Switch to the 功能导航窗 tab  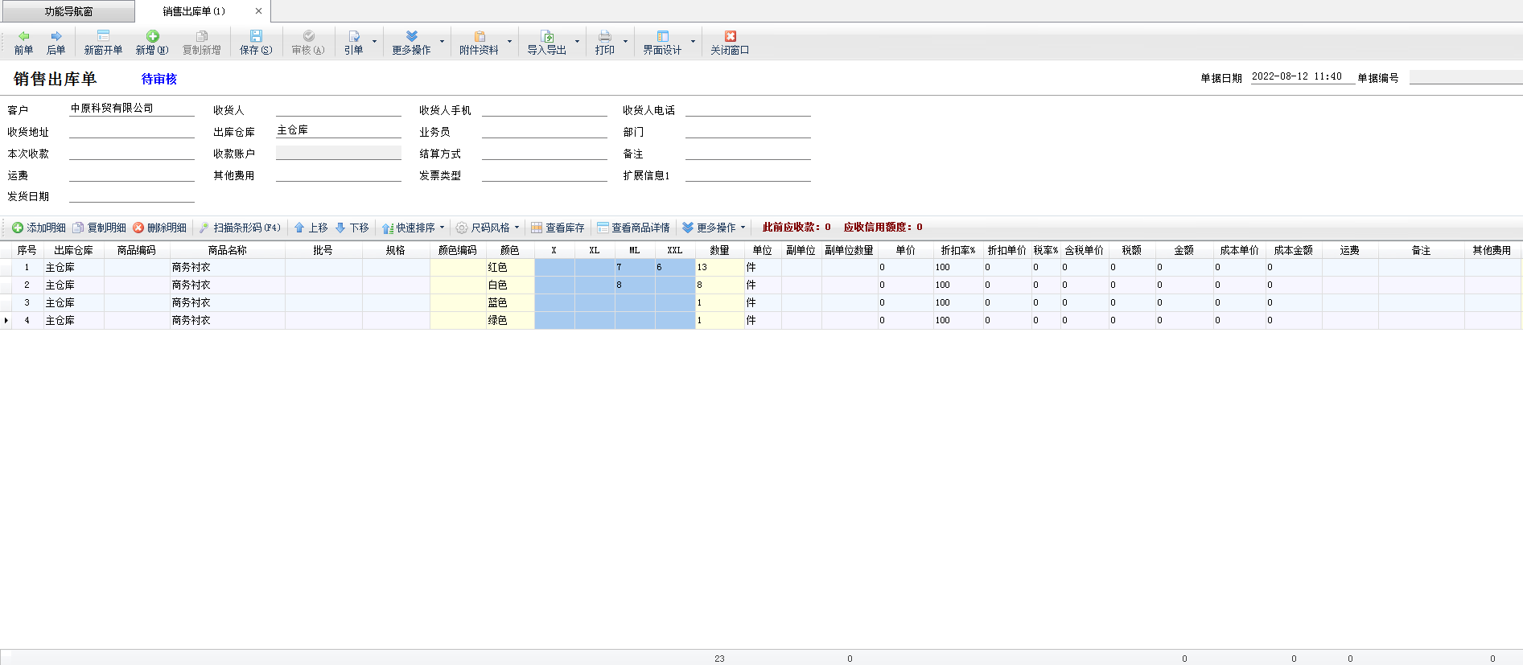68,11
